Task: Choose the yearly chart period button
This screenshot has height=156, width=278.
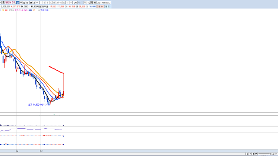Action: click(x=27, y=3)
